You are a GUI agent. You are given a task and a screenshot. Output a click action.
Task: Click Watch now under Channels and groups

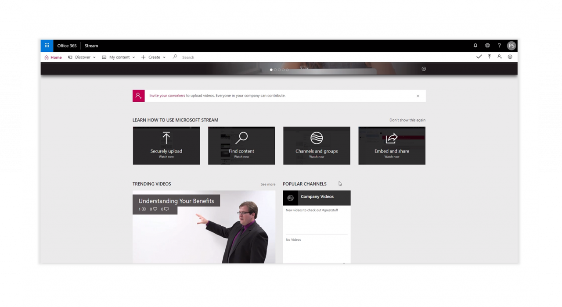pyautogui.click(x=317, y=157)
